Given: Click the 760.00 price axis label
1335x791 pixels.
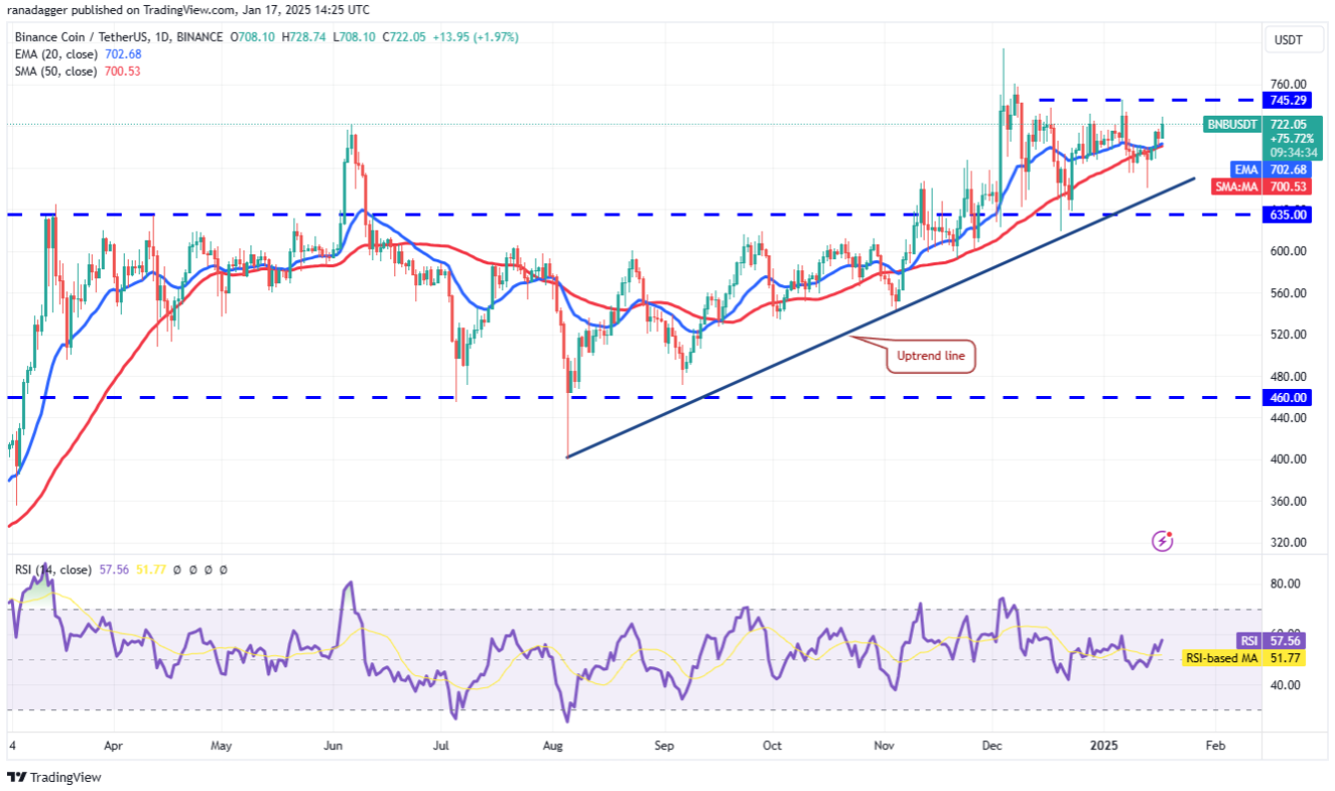Looking at the screenshot, I should click(1287, 84).
